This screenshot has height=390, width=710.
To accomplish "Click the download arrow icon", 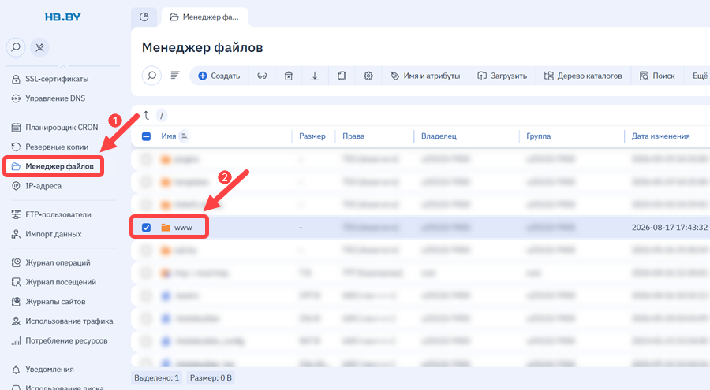I will (x=315, y=76).
